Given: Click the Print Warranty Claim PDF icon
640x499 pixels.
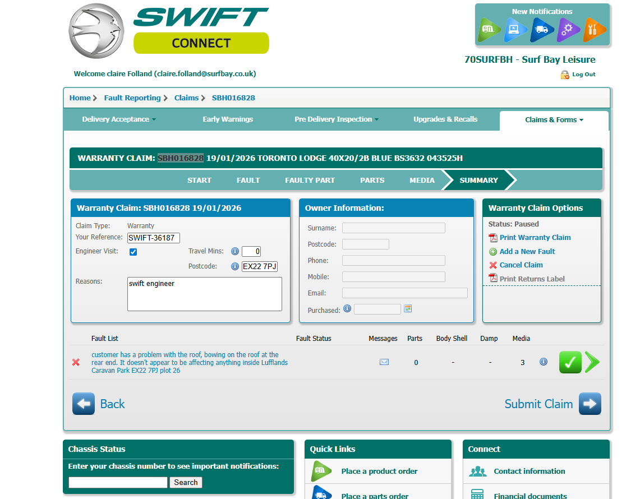Looking at the screenshot, I should (493, 238).
